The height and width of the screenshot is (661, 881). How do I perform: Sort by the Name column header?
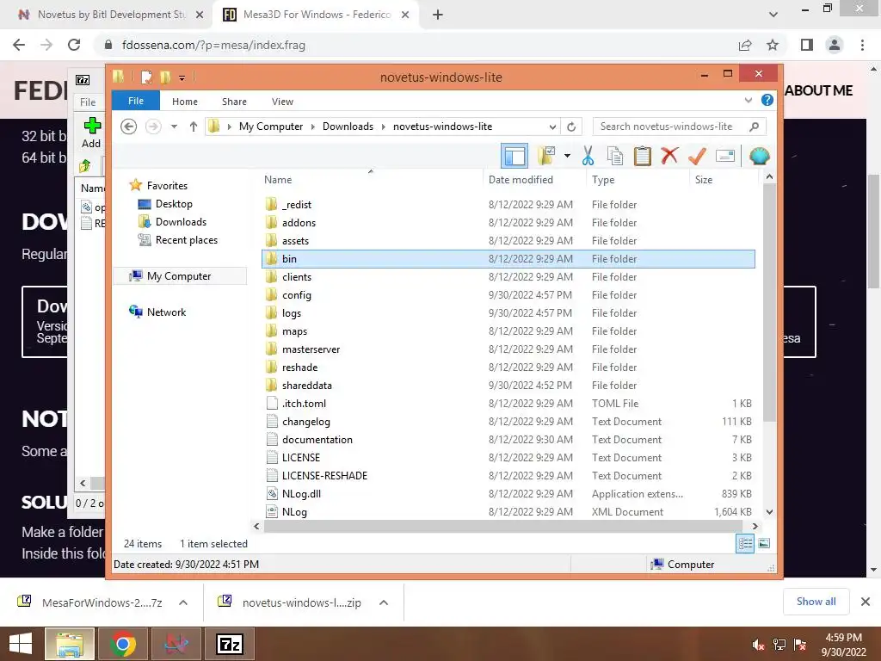[x=278, y=180]
